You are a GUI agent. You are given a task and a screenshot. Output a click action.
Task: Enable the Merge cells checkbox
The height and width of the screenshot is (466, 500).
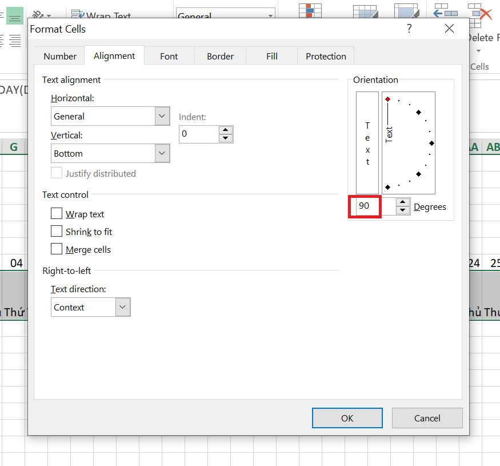(57, 249)
